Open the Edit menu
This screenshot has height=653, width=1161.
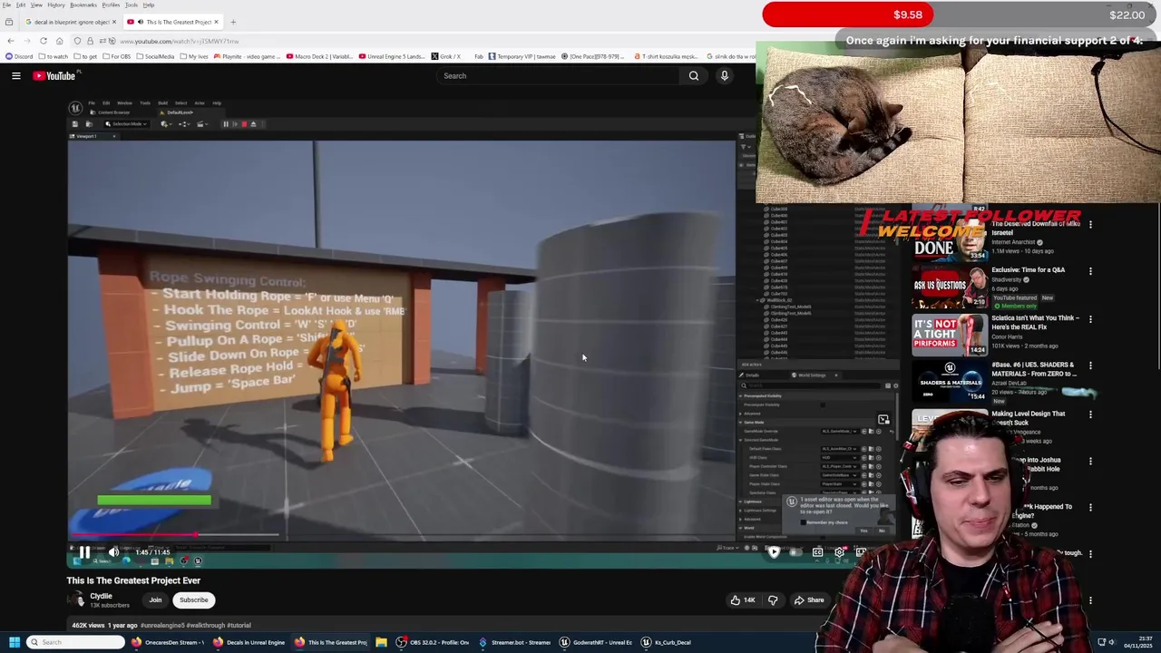point(21,5)
